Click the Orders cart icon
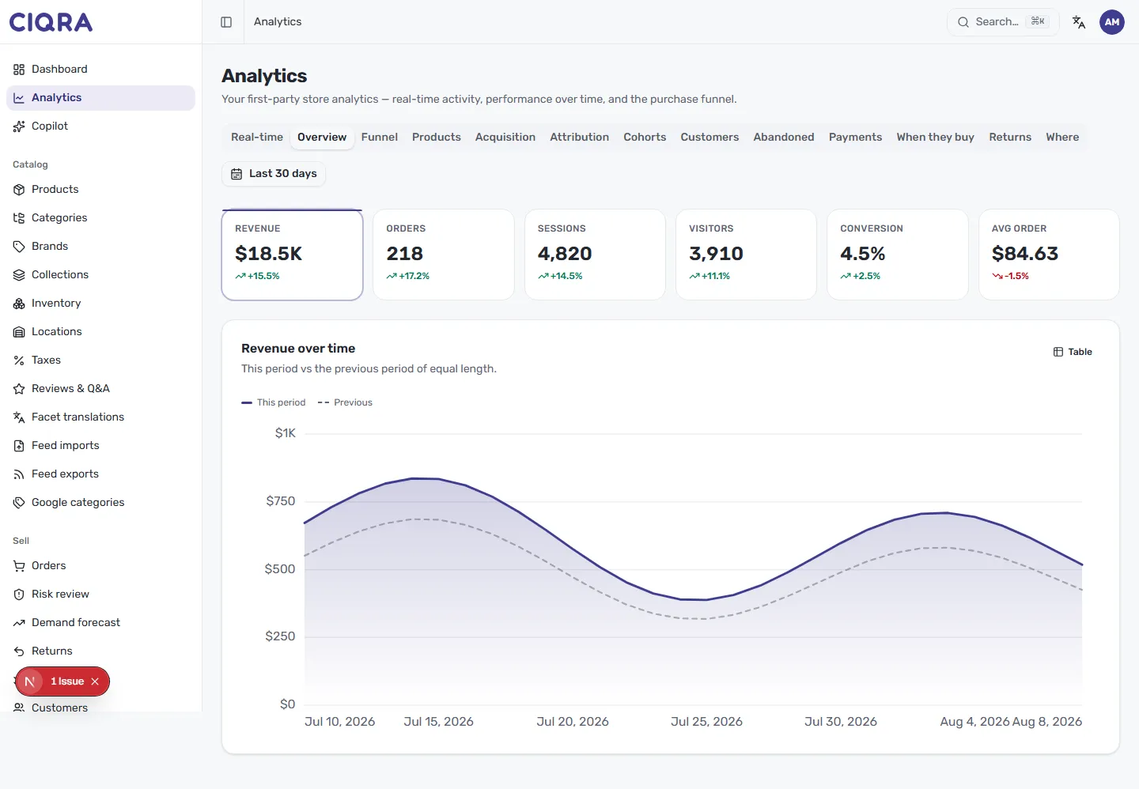This screenshot has height=789, width=1139. [x=19, y=566]
